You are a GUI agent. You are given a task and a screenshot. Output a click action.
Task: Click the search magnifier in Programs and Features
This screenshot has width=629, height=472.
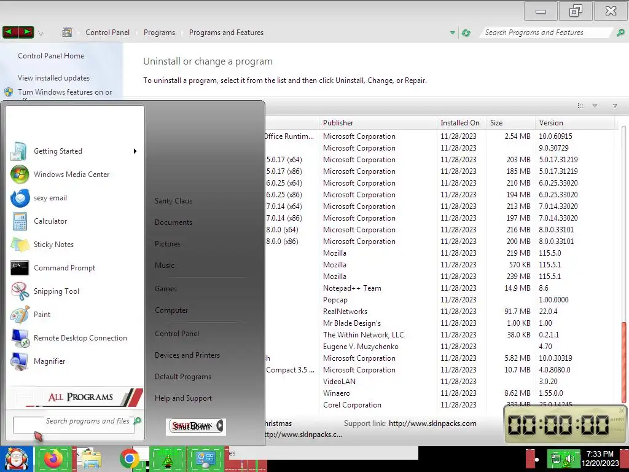620,33
